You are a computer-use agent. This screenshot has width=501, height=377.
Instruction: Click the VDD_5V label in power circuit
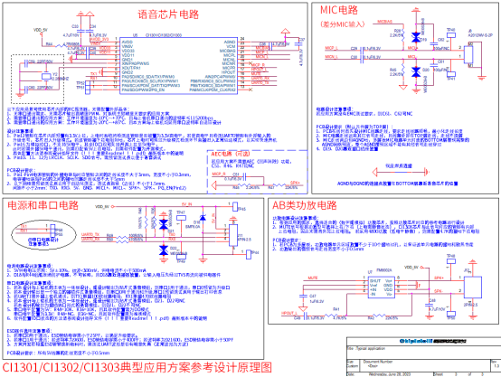[102, 207]
